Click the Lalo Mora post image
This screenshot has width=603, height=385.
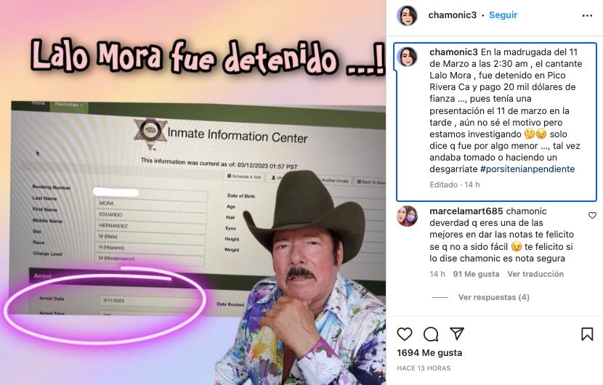(x=193, y=192)
